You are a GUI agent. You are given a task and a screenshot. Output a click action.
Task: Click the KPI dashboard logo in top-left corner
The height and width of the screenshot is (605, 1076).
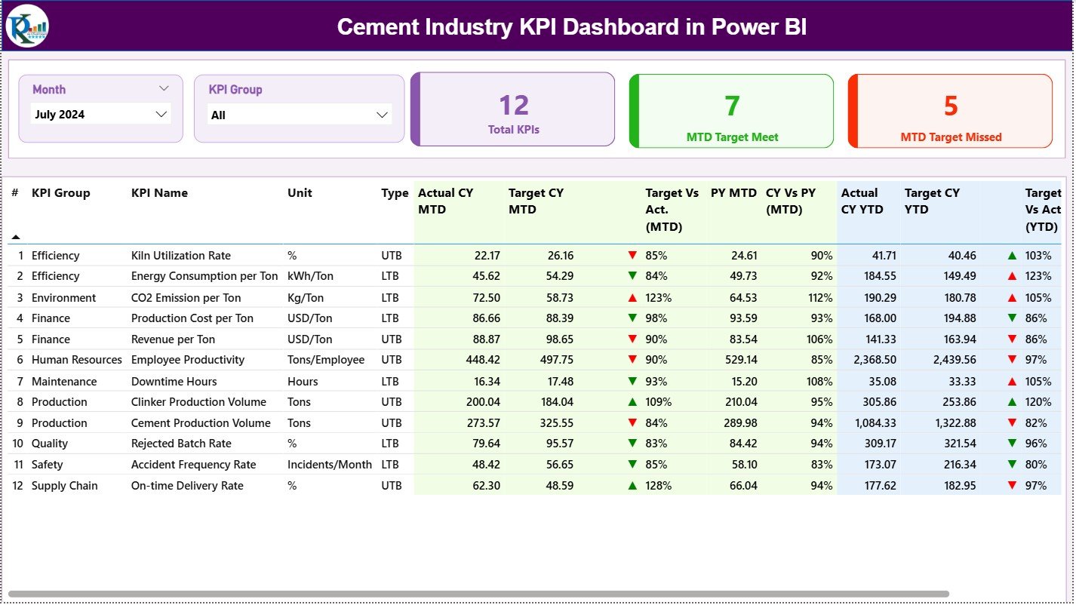pos(25,27)
